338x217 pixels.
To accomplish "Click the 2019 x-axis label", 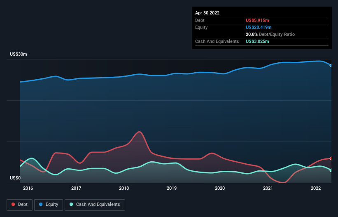I will pos(172,188).
